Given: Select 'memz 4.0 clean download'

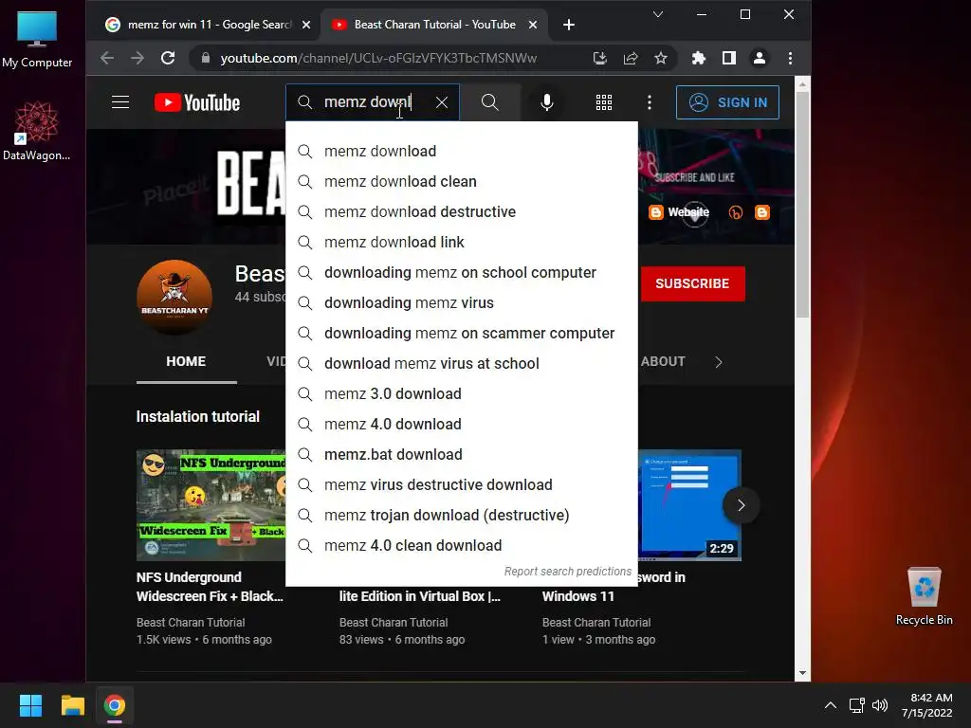Looking at the screenshot, I should [x=462, y=545].
